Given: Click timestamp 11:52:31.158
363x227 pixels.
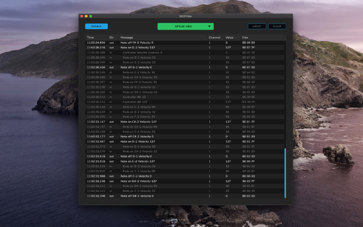Looking at the screenshot, I should click(96, 131).
